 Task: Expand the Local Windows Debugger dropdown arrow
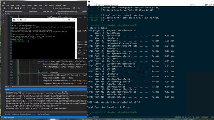pyautogui.click(x=71, y=8)
